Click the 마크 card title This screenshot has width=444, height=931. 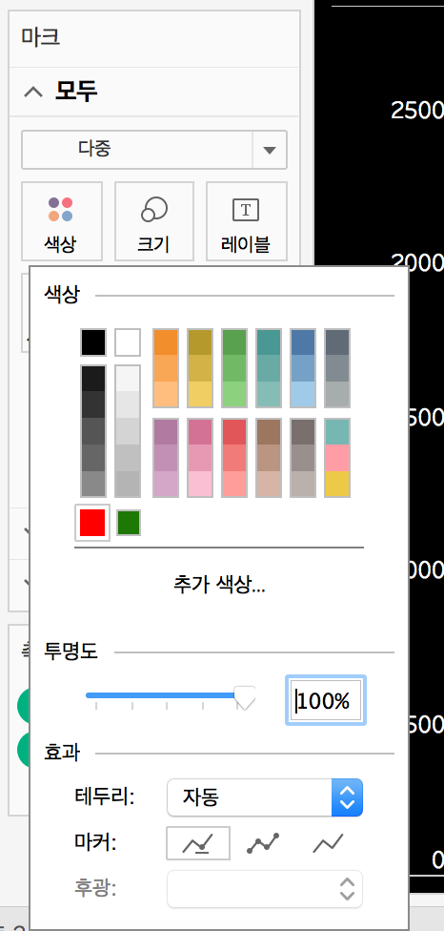[40, 37]
